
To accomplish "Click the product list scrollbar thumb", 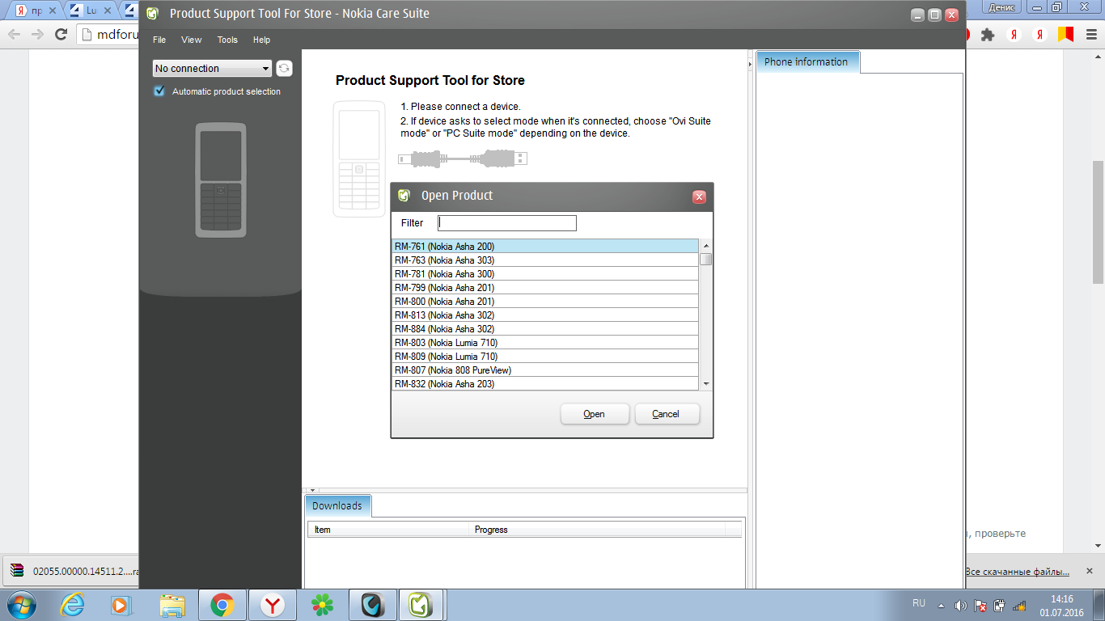I will (x=706, y=260).
